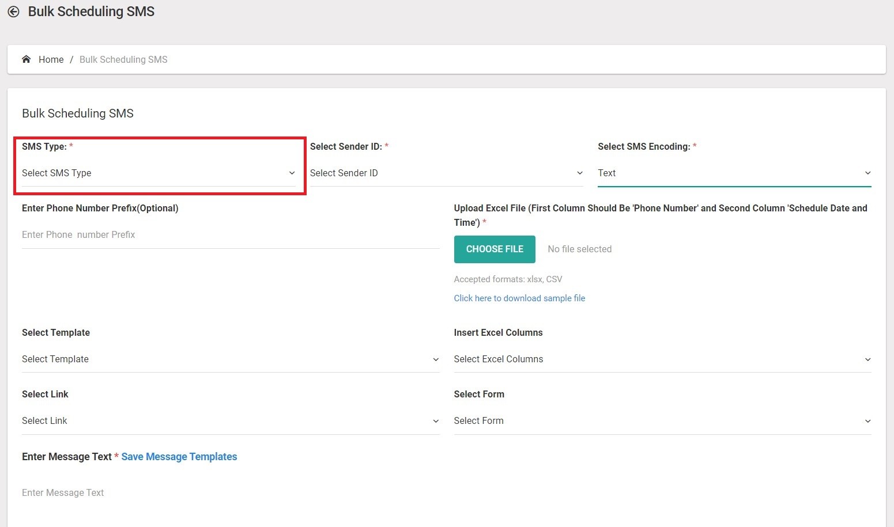Click the download sample file link
The image size is (894, 527).
point(519,298)
